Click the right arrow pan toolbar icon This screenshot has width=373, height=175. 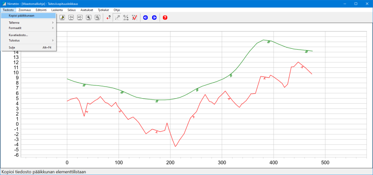80,17
